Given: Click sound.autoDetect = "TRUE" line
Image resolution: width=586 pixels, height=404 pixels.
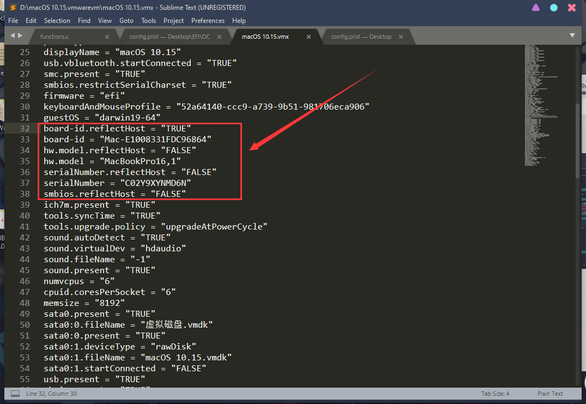Looking at the screenshot, I should click(x=107, y=238).
